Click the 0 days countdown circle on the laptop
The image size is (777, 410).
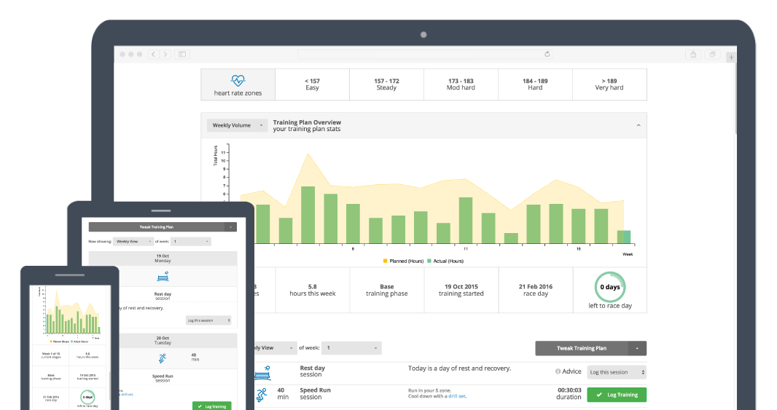coord(610,287)
